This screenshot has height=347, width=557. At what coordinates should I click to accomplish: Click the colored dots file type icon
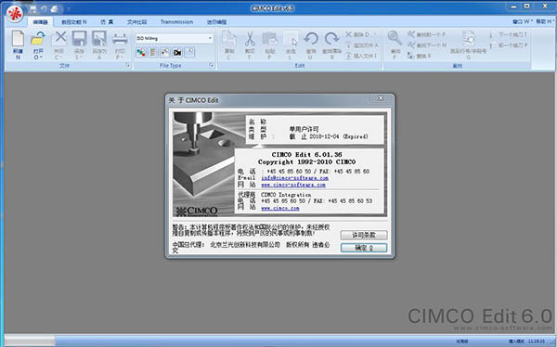(x=141, y=53)
